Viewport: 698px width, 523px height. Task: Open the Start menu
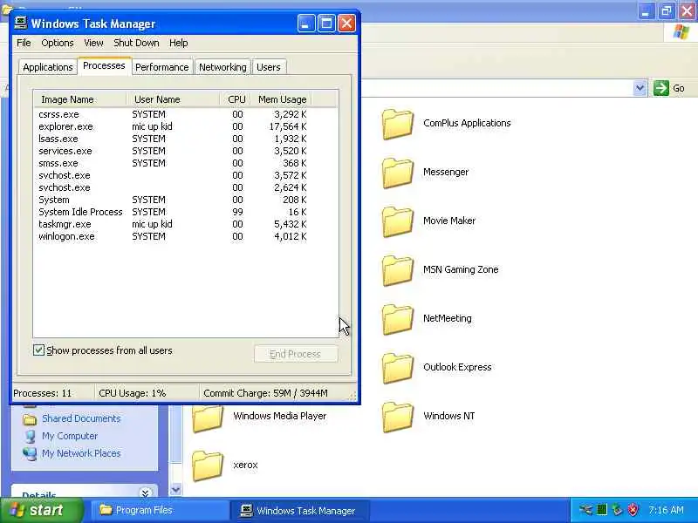click(x=41, y=510)
